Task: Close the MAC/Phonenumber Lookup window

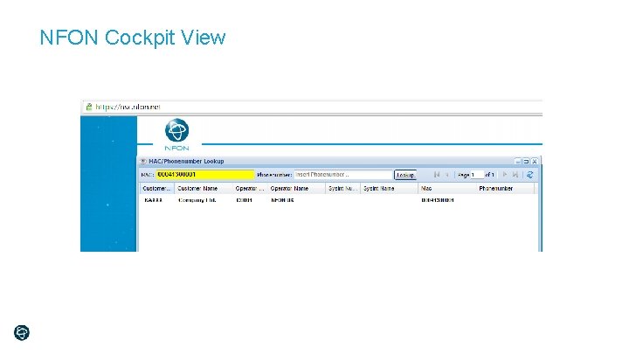Action: coord(535,162)
